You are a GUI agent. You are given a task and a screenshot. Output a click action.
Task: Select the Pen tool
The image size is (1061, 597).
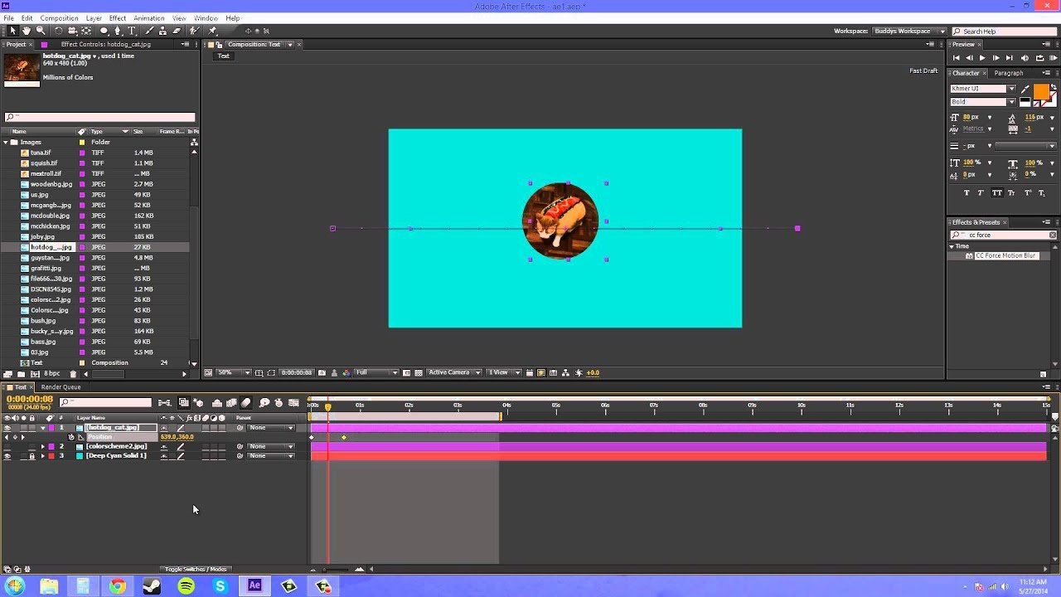(x=119, y=30)
